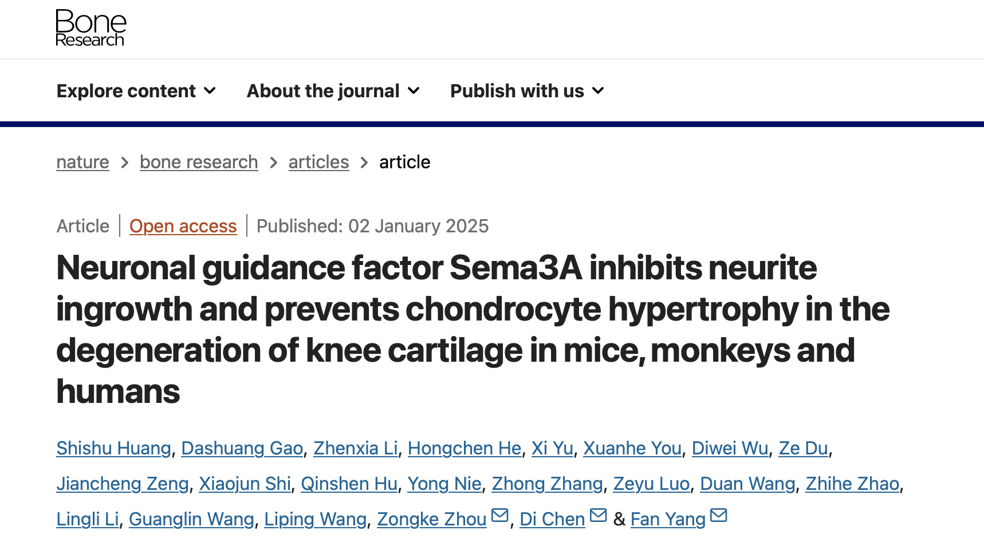View author Hongchen He
This screenshot has width=984, height=546.
coord(464,449)
